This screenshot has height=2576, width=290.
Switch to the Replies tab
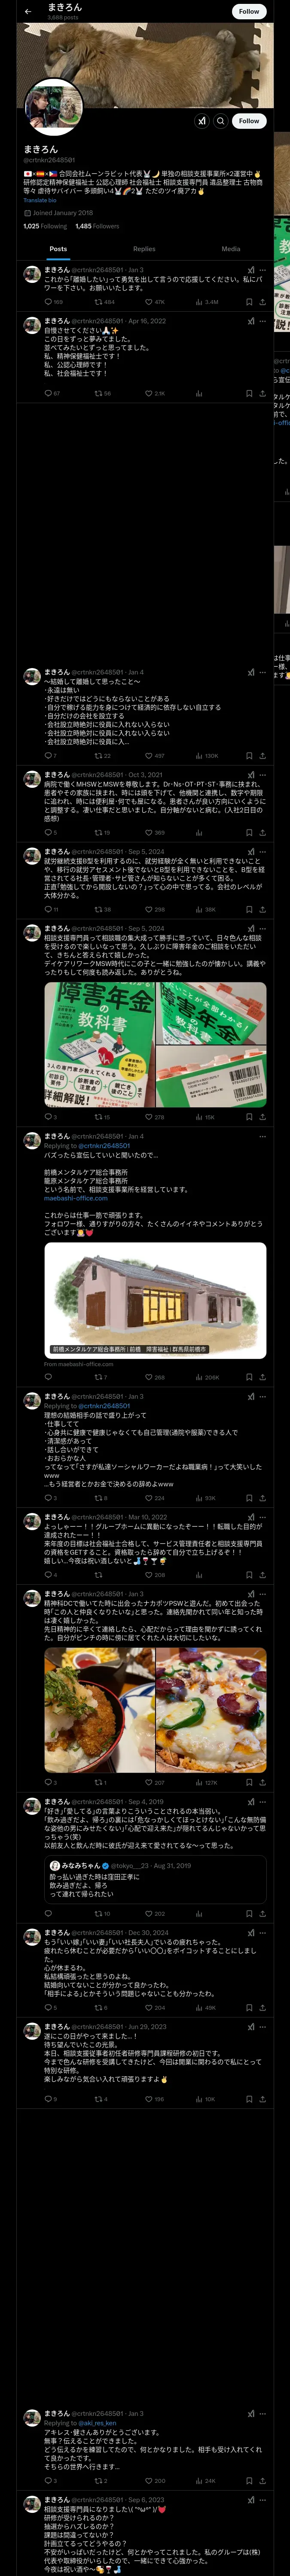click(x=144, y=248)
